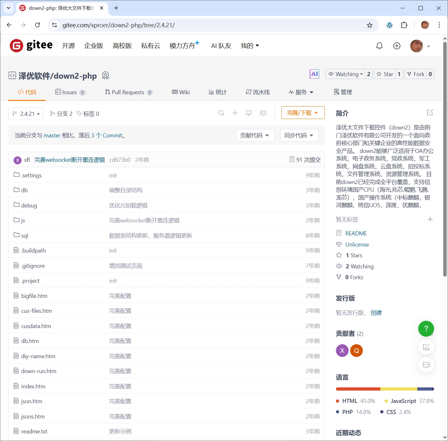Expand the 2.4.21 branch selector
Image resolution: width=448 pixels, height=441 pixels.
point(26,114)
